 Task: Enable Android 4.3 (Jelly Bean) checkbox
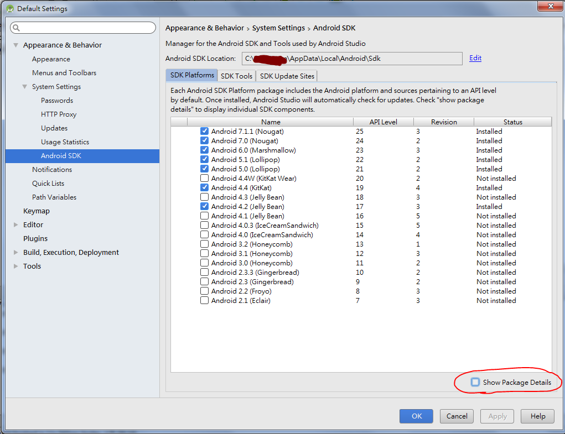(204, 197)
